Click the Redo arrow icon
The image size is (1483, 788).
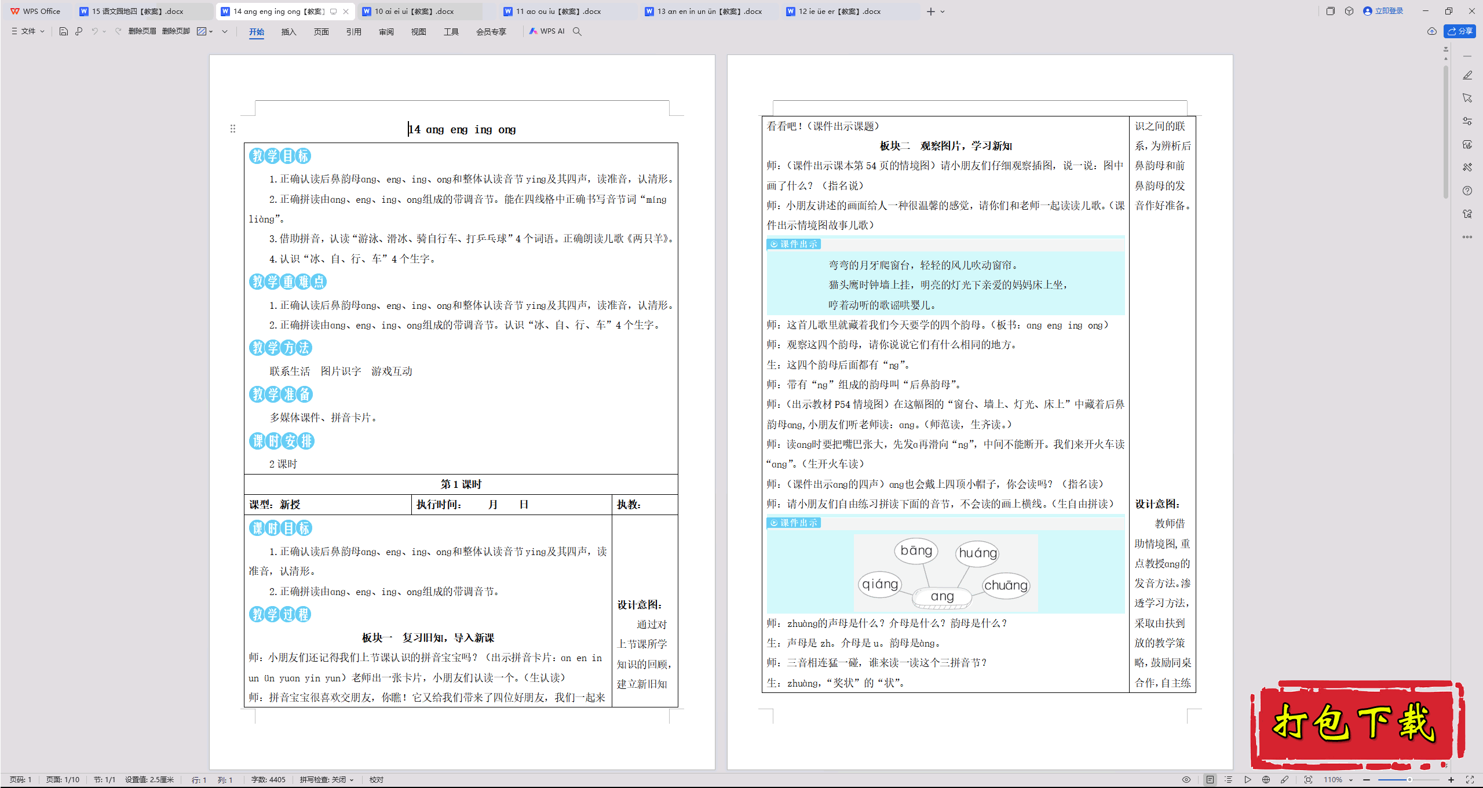coord(118,31)
